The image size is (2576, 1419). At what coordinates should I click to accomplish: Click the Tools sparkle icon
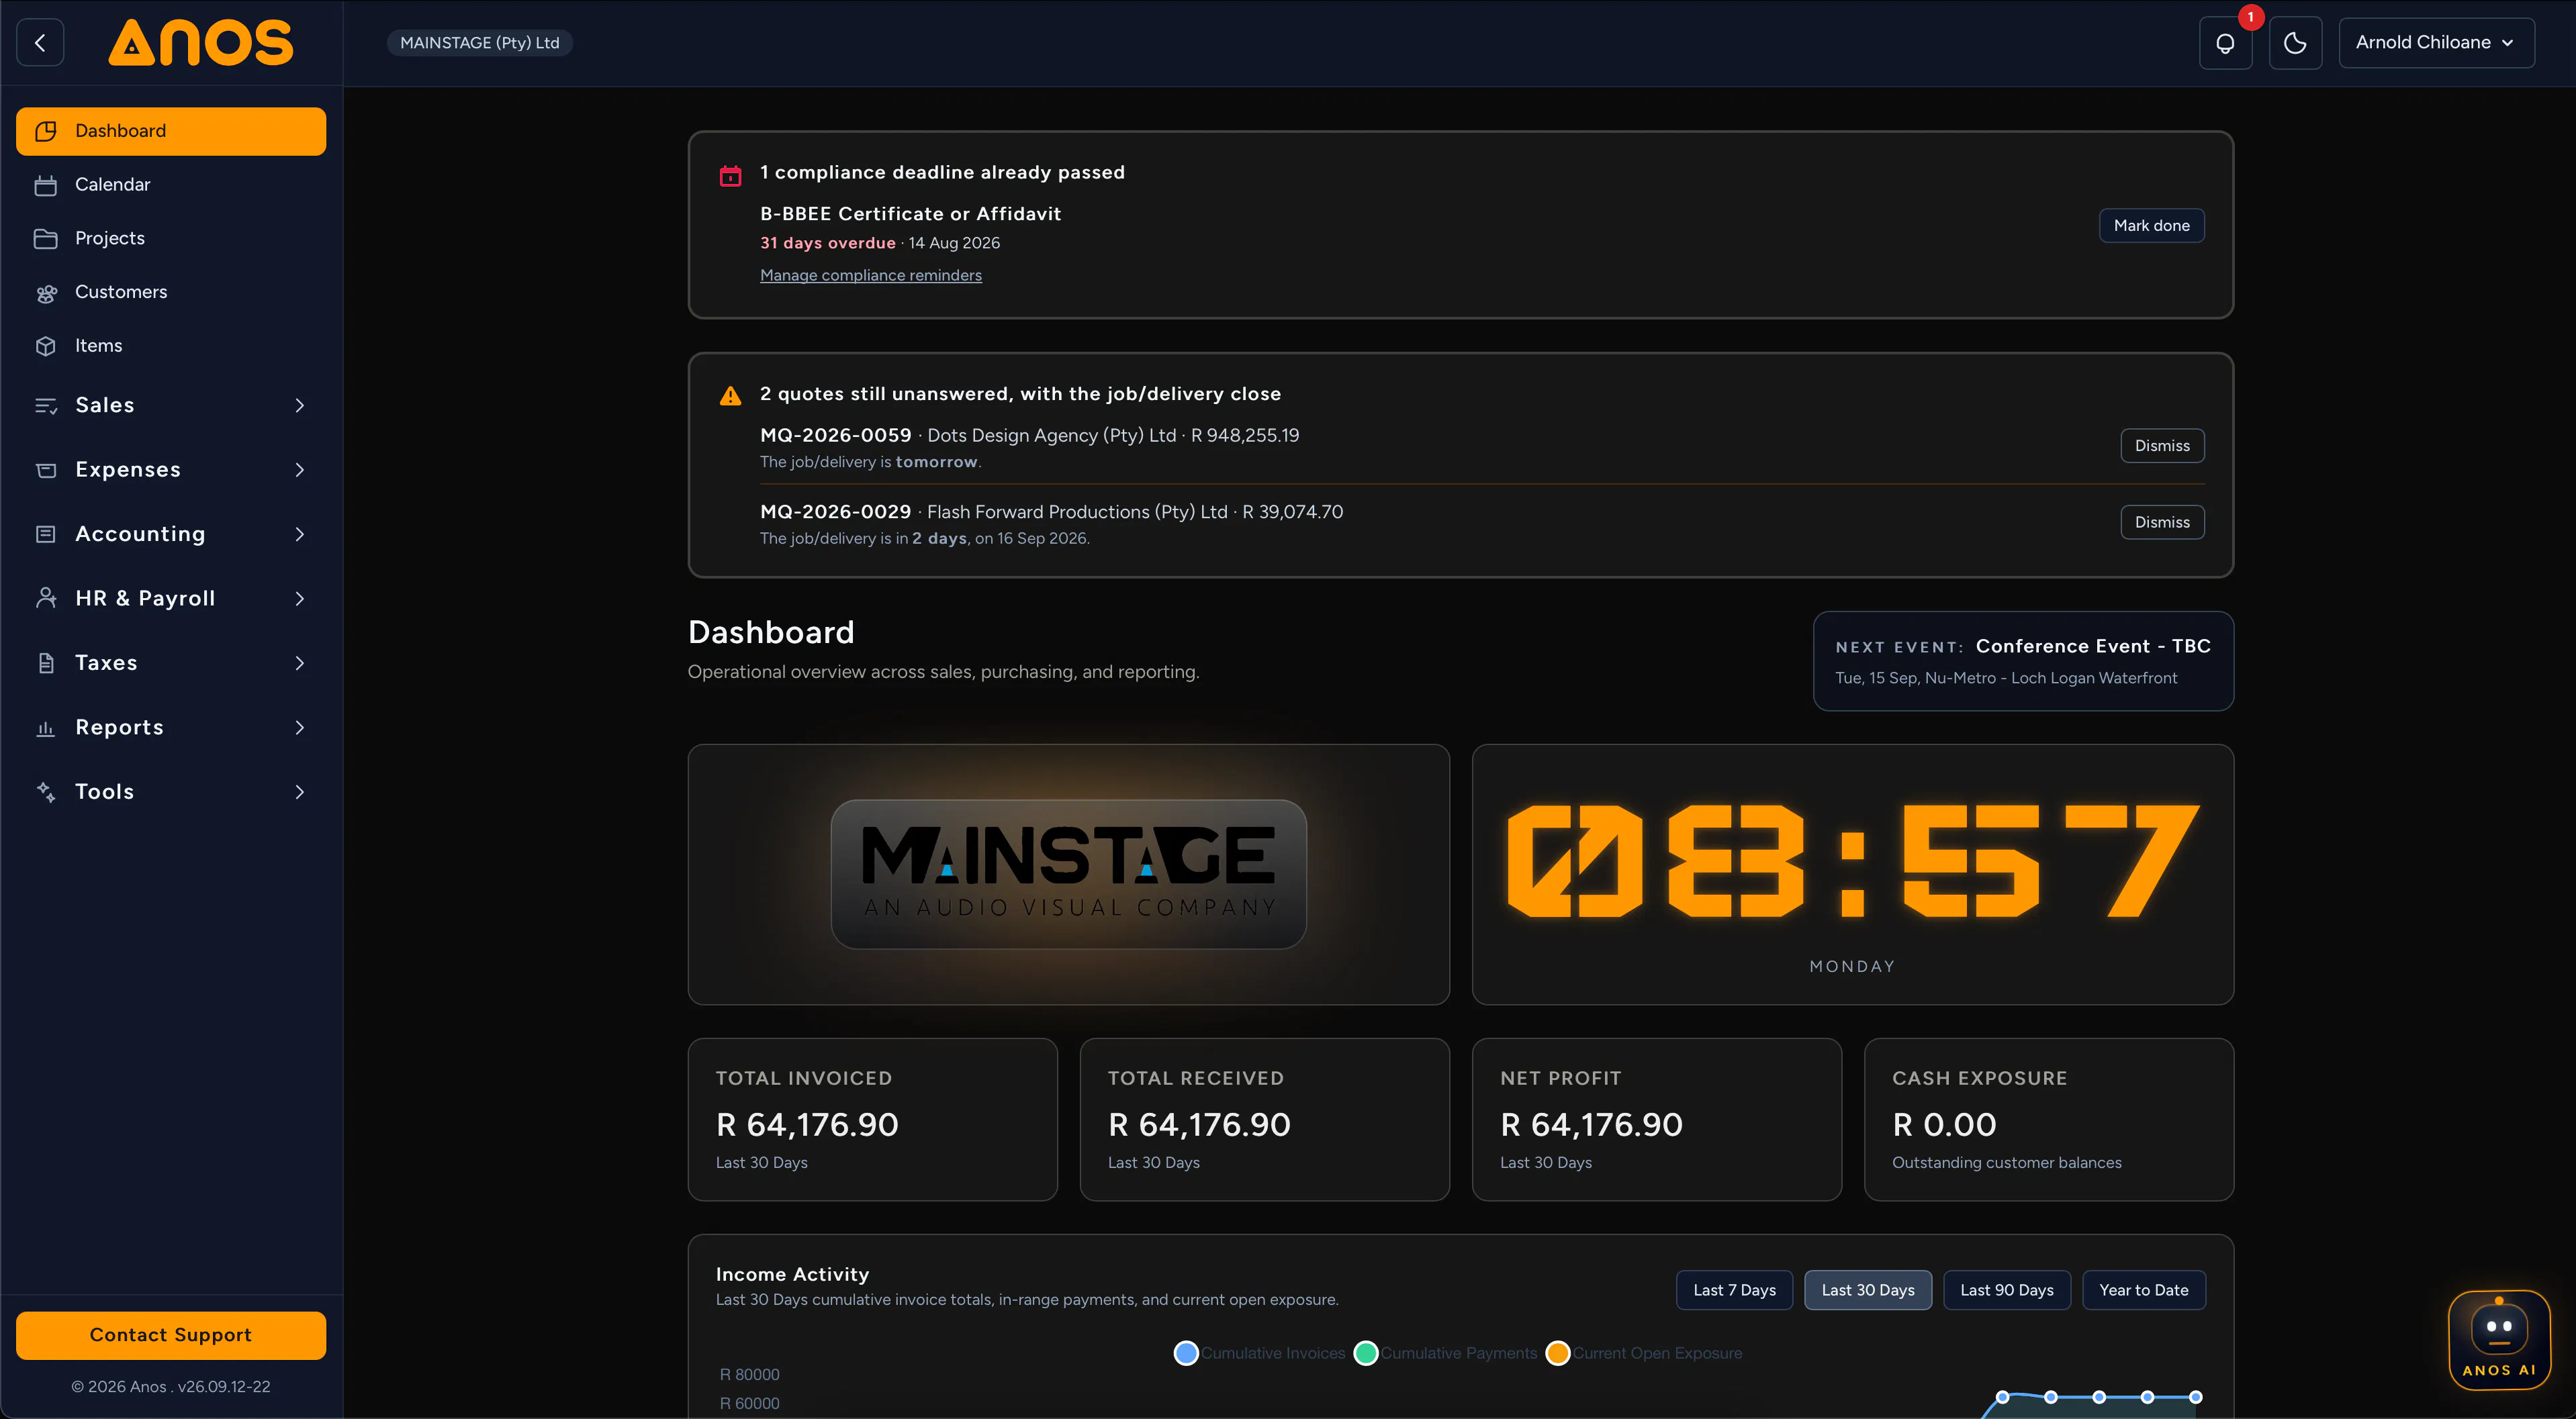tap(46, 793)
